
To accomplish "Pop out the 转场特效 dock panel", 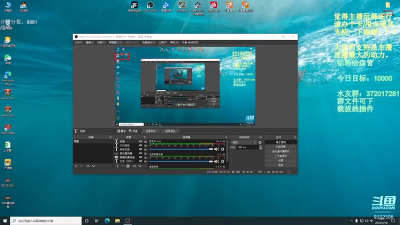I will (260, 137).
